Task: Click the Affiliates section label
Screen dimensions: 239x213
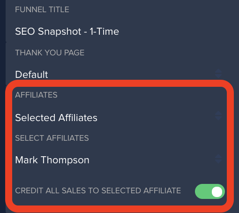Action: point(36,95)
